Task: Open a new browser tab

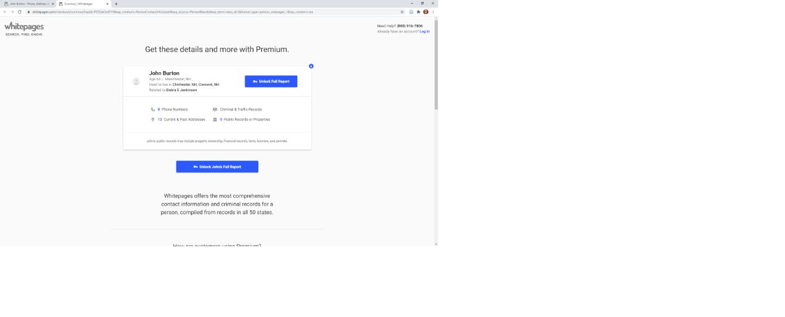Action: point(116,4)
